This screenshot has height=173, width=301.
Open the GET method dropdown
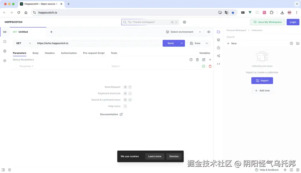(23, 43)
